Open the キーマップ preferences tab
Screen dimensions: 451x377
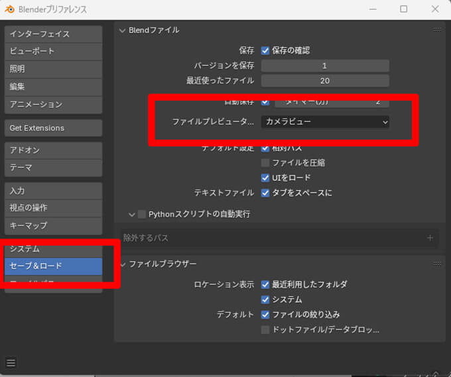[x=53, y=225]
